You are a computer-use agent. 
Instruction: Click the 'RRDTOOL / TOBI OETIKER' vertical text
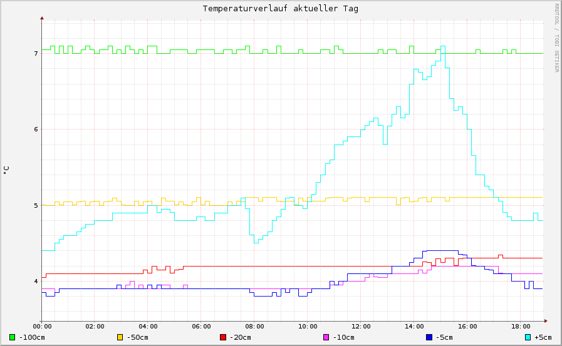point(556,38)
